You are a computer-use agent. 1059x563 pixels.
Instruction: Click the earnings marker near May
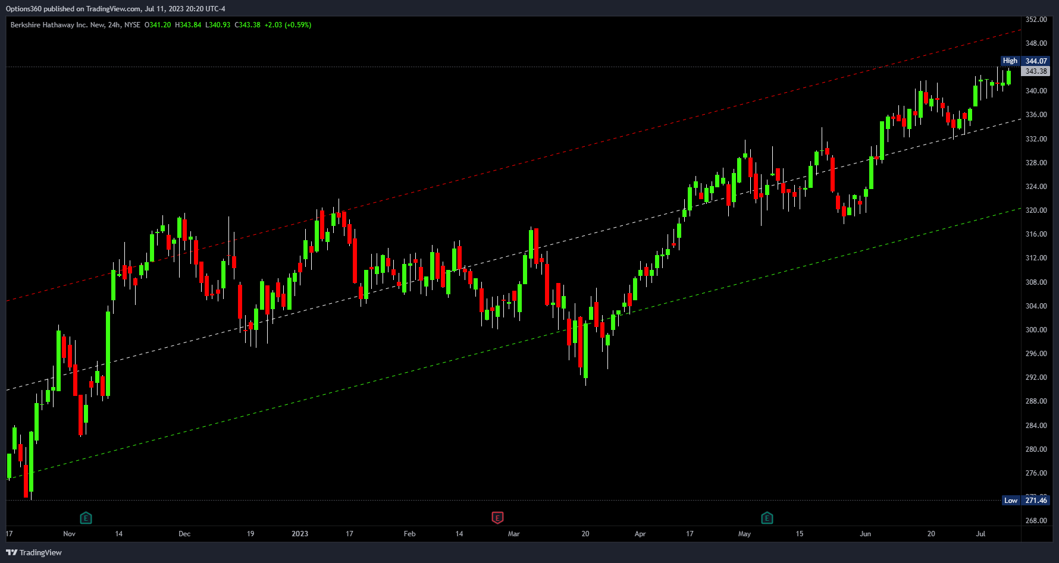pyautogui.click(x=767, y=518)
